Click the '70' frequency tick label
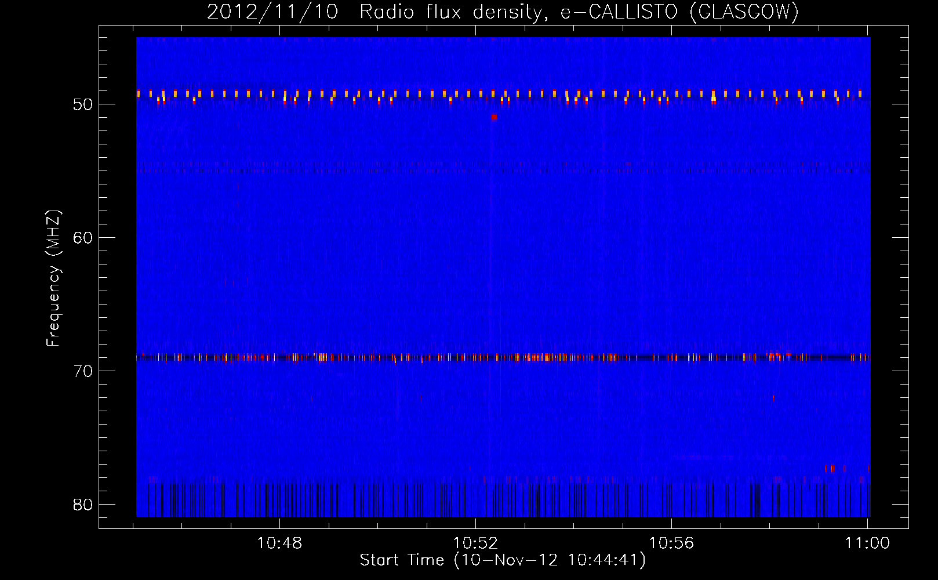The height and width of the screenshot is (580, 938). click(83, 371)
